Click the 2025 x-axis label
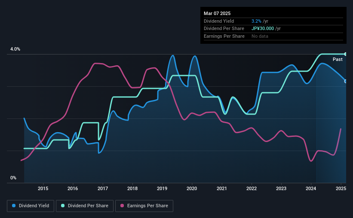This screenshot has width=353, height=218. (x=341, y=188)
